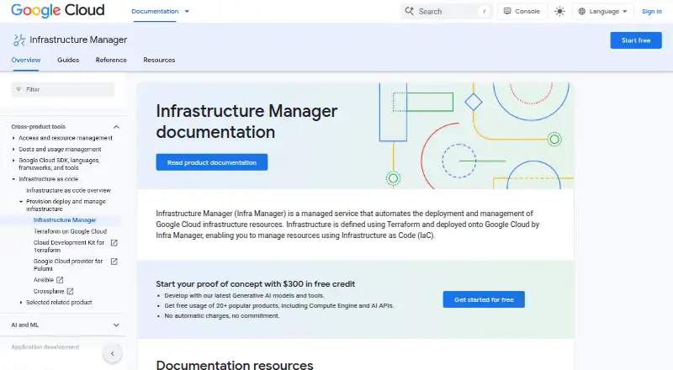Open the Resources tab
Viewport: 673px width, 370px height.
159,60
